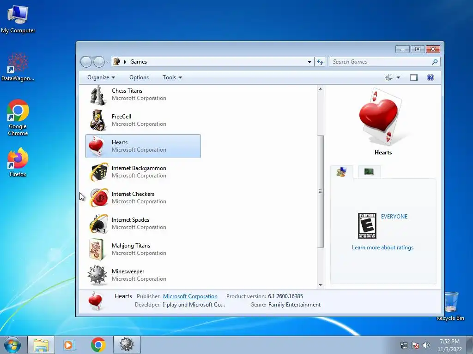Expand the address bar history dropdown

click(x=309, y=62)
